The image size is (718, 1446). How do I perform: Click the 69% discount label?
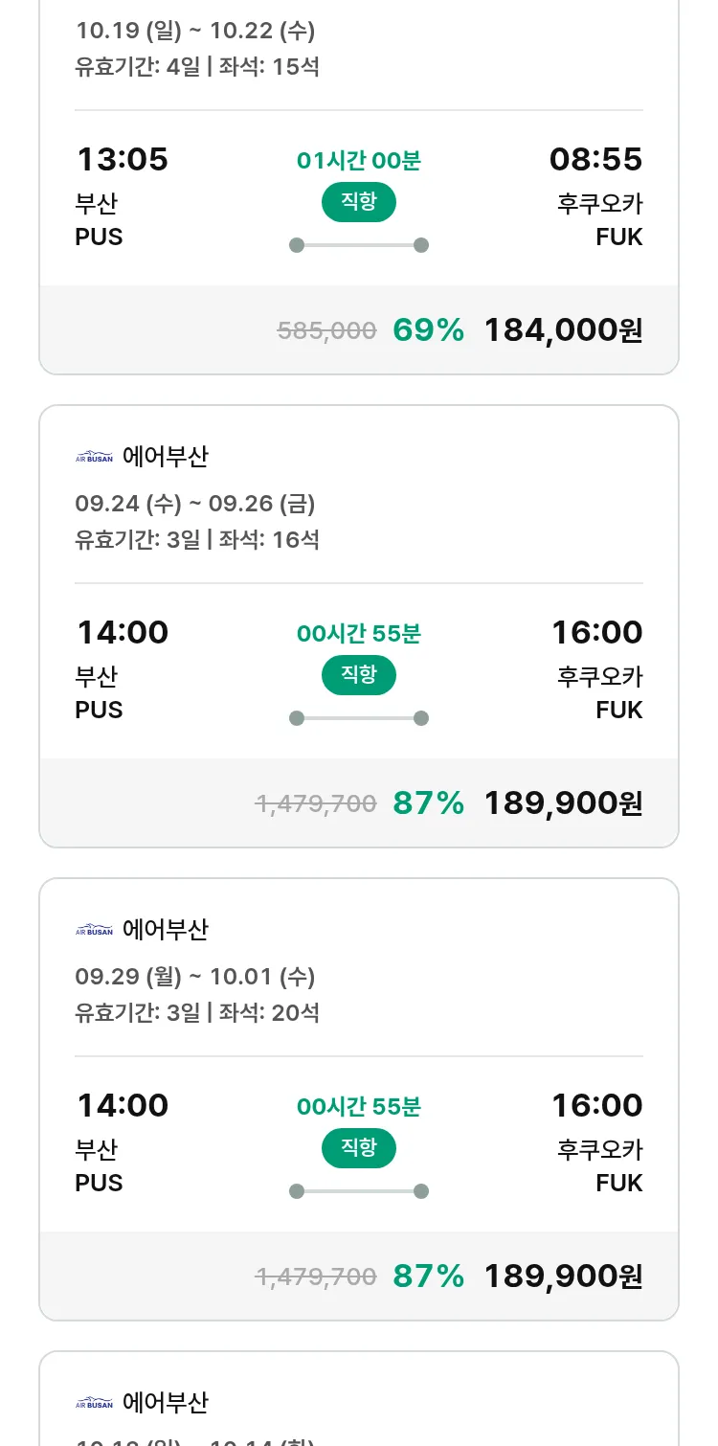pyautogui.click(x=428, y=330)
